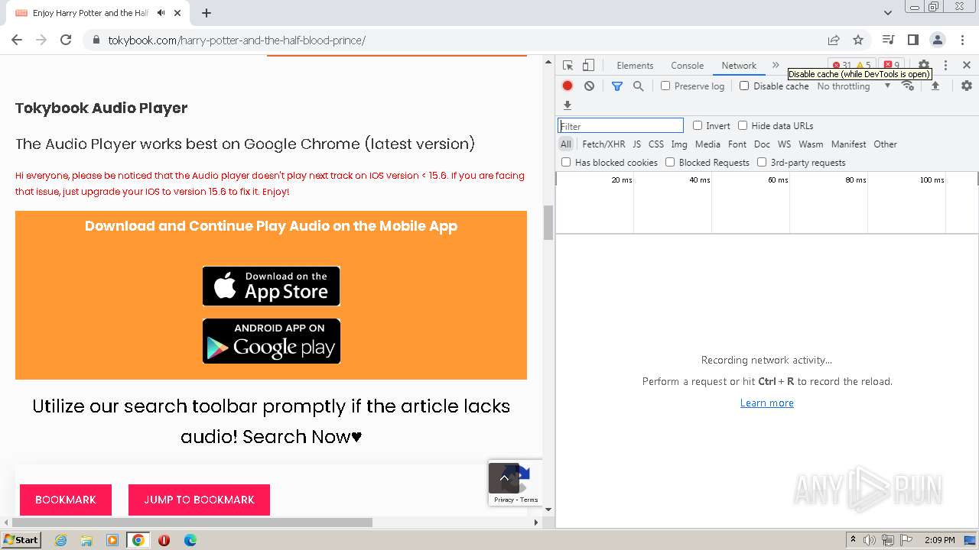This screenshot has width=979, height=550.
Task: Filter requests by Fetch/XHR
Action: [603, 144]
